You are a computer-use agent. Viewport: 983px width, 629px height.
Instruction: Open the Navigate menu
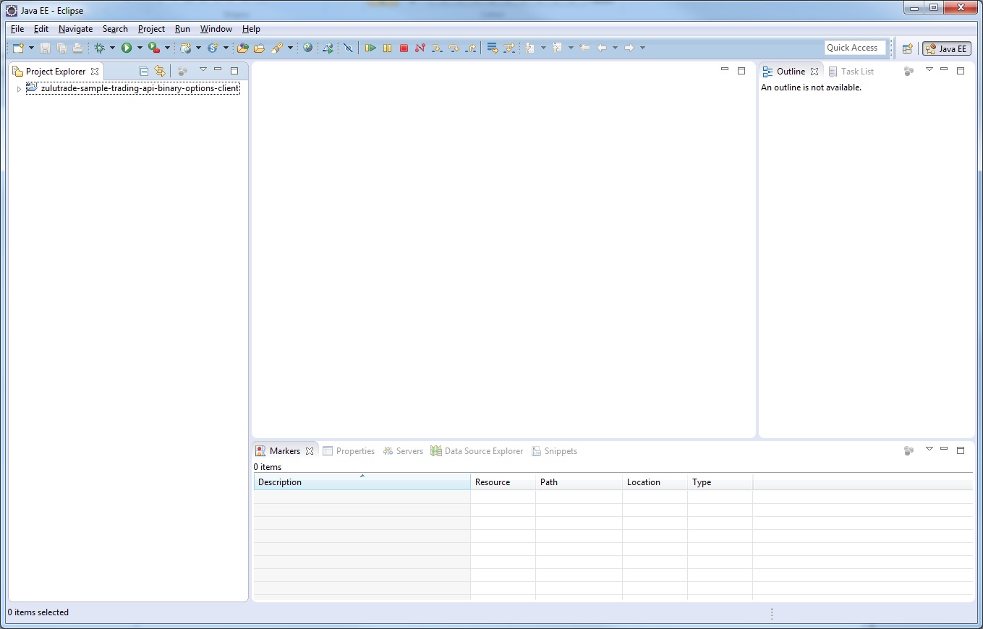tap(75, 29)
